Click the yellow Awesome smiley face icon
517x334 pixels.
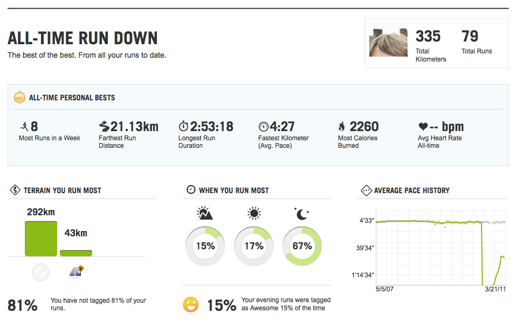[x=191, y=305]
